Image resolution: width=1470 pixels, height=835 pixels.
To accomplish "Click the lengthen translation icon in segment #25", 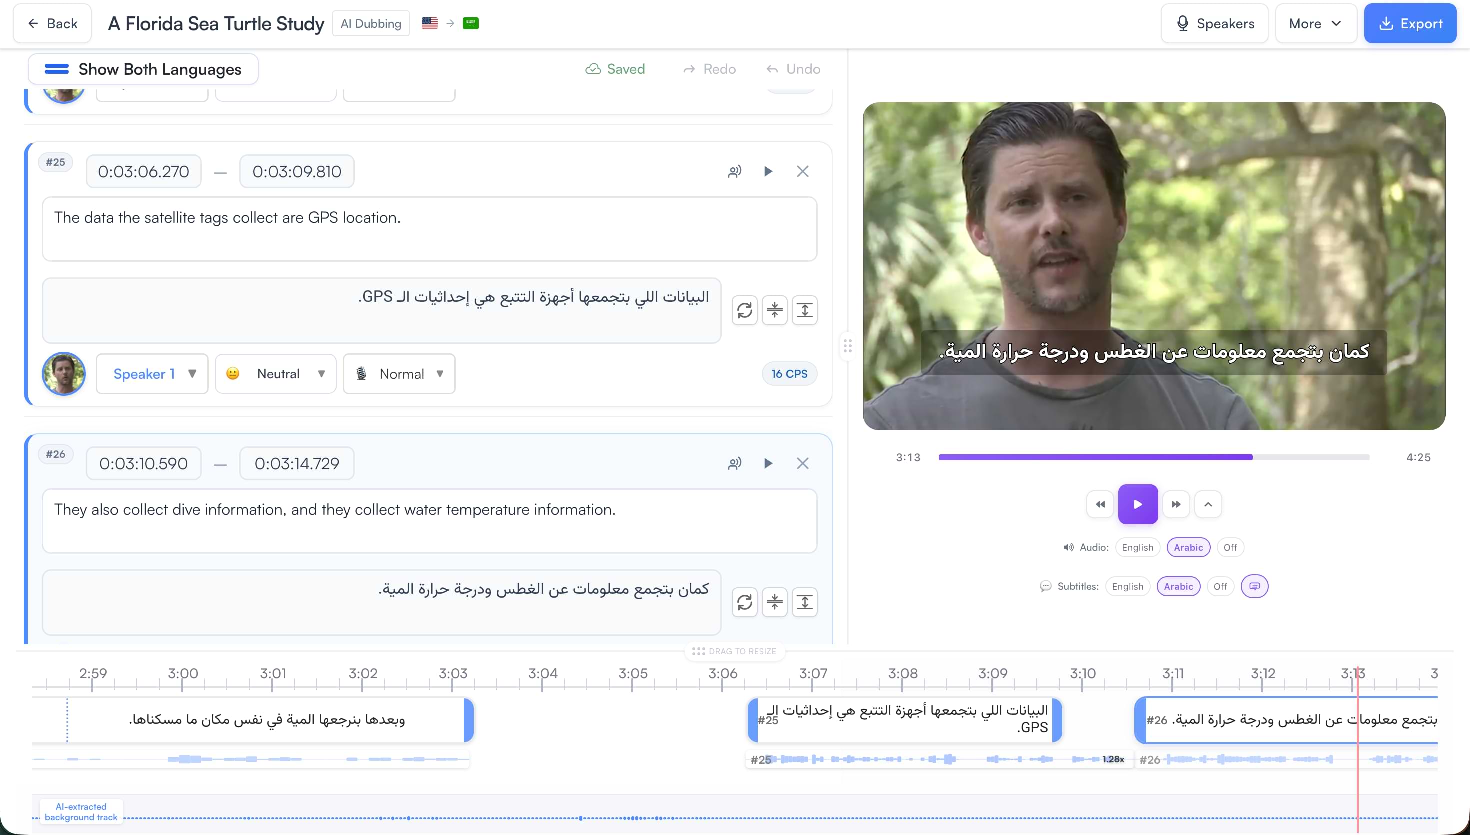I will (x=804, y=310).
